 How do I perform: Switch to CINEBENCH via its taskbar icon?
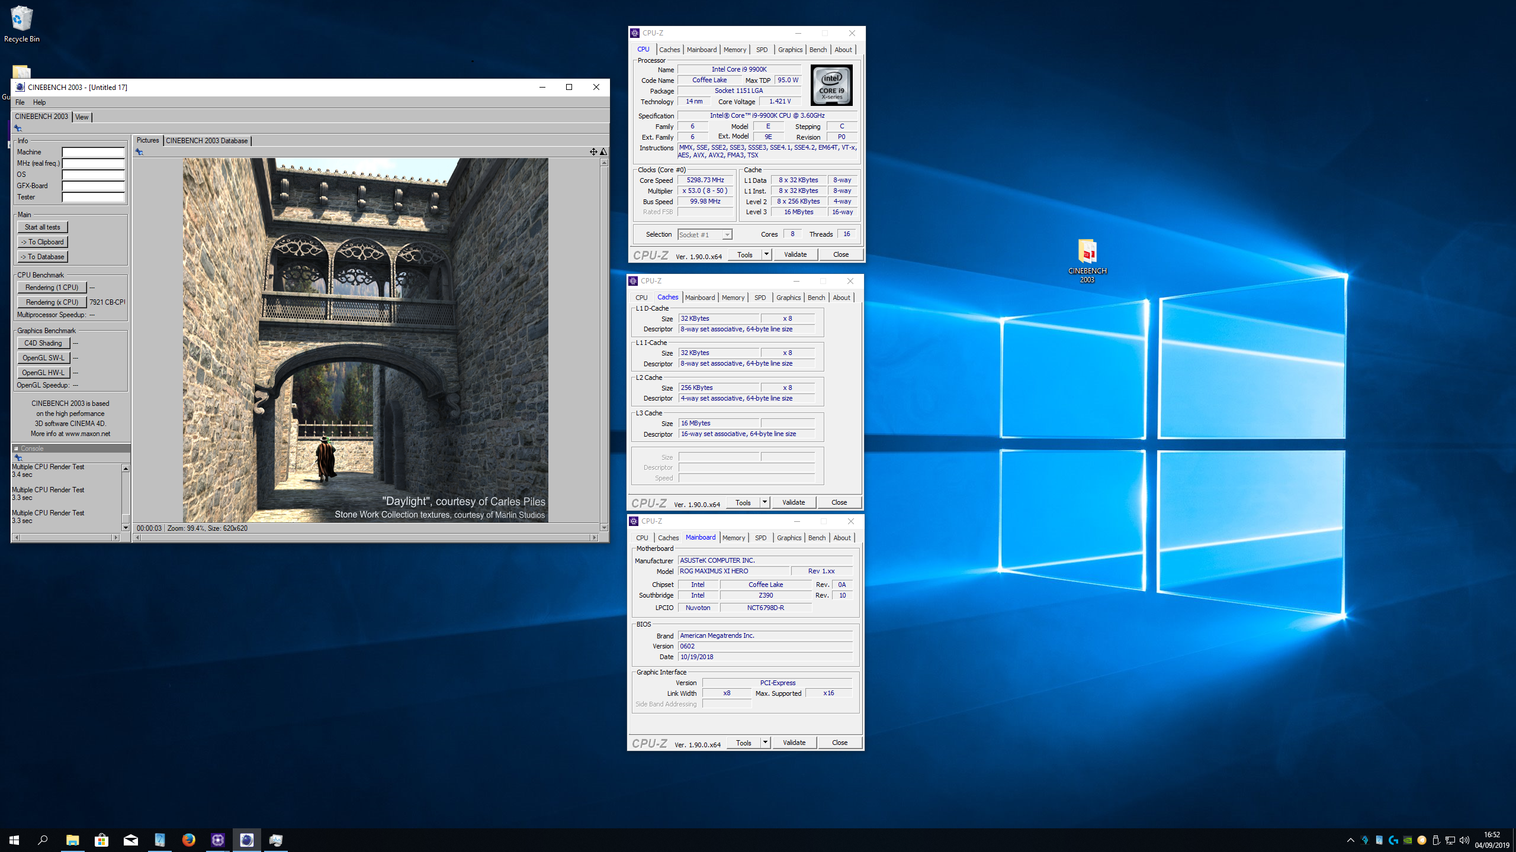click(246, 840)
